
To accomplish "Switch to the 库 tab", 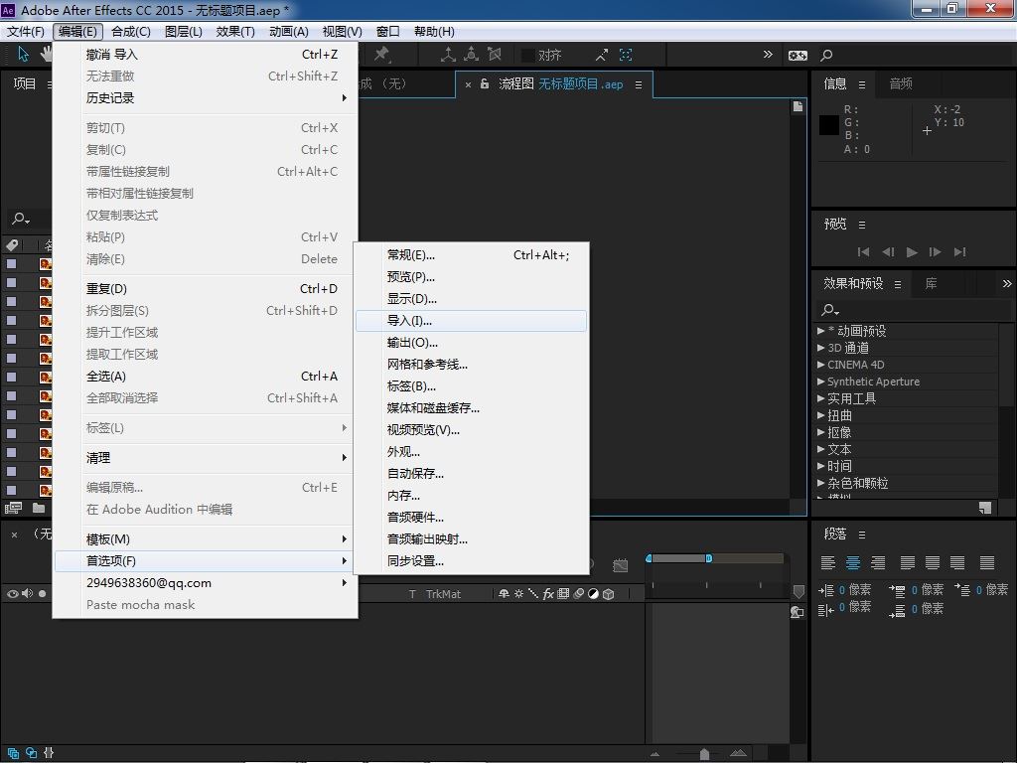I will pyautogui.click(x=931, y=283).
